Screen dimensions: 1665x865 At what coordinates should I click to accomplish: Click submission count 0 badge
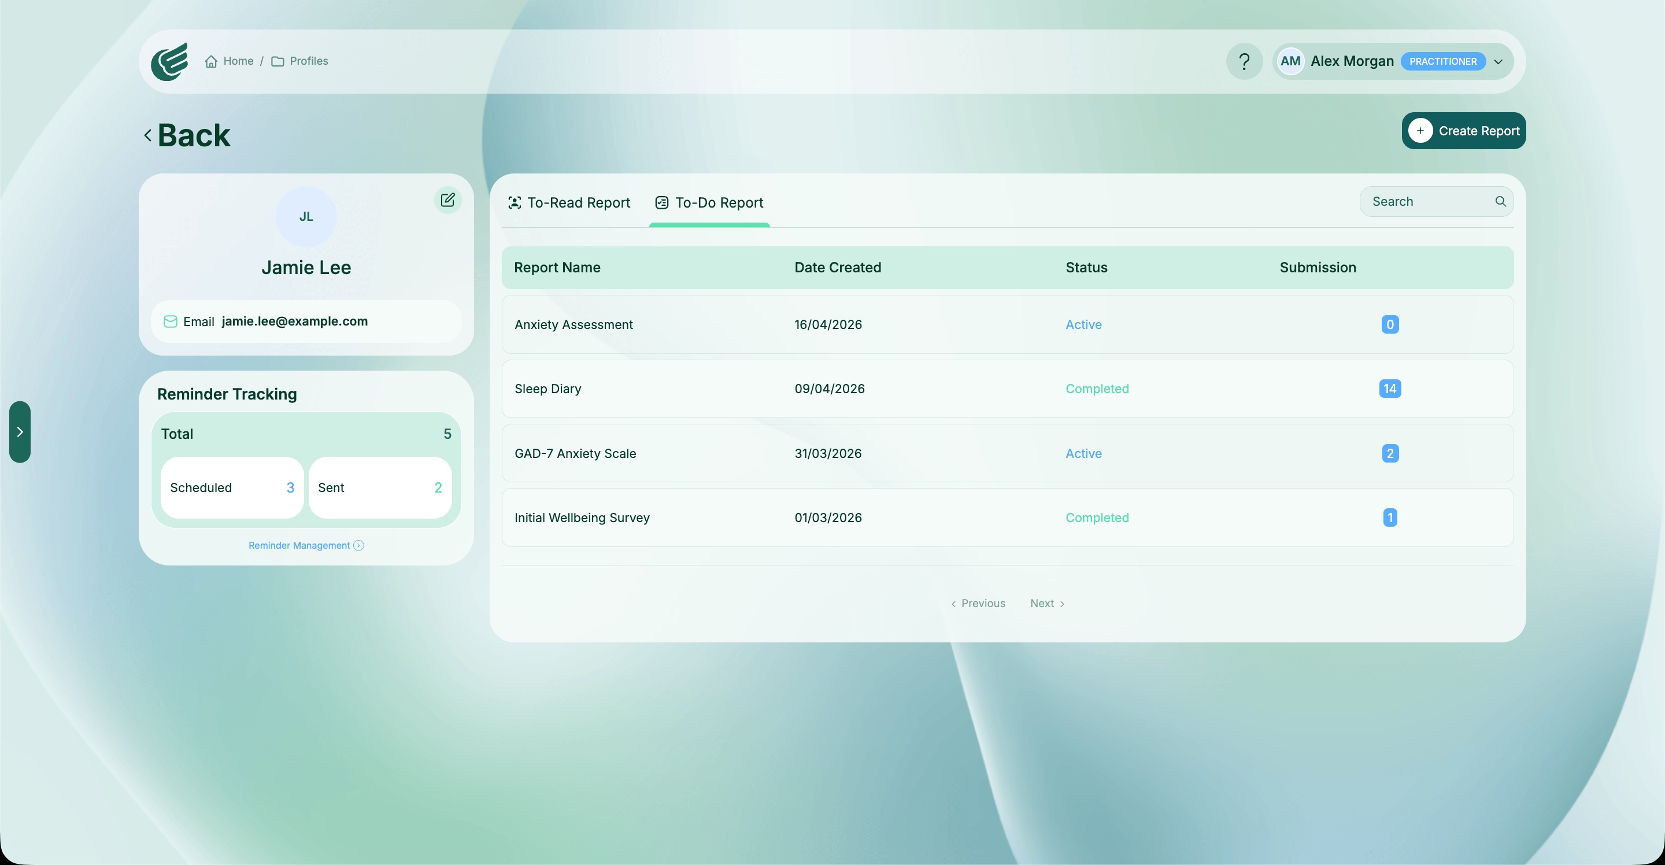1390,324
